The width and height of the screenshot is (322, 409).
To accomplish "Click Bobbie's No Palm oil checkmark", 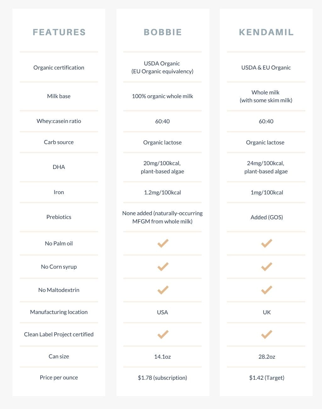I will pyautogui.click(x=163, y=243).
